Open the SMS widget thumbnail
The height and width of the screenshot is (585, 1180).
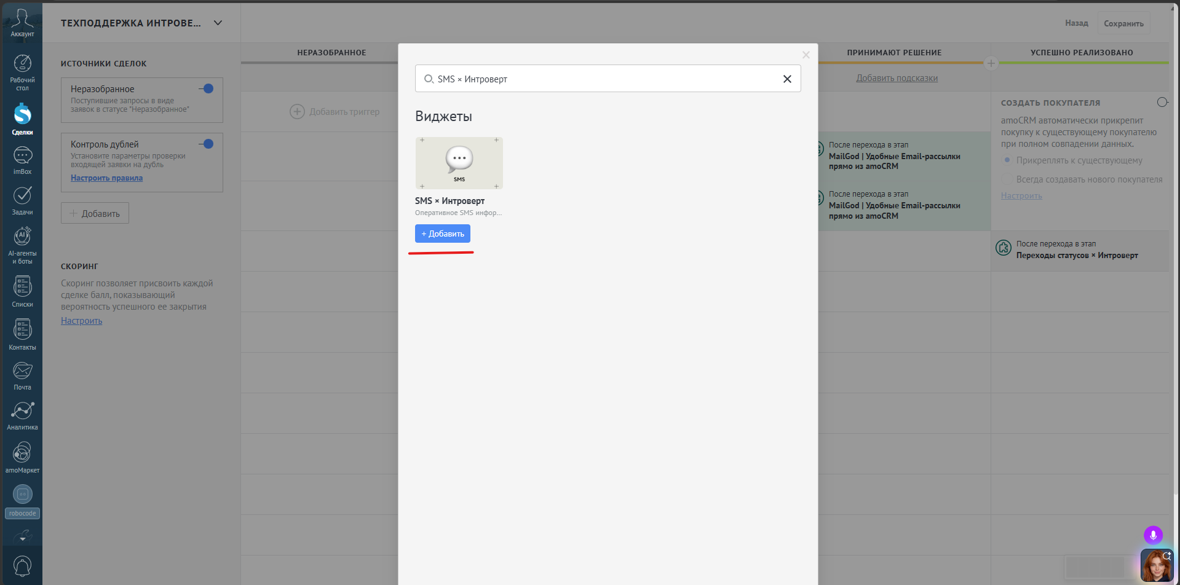(x=459, y=163)
